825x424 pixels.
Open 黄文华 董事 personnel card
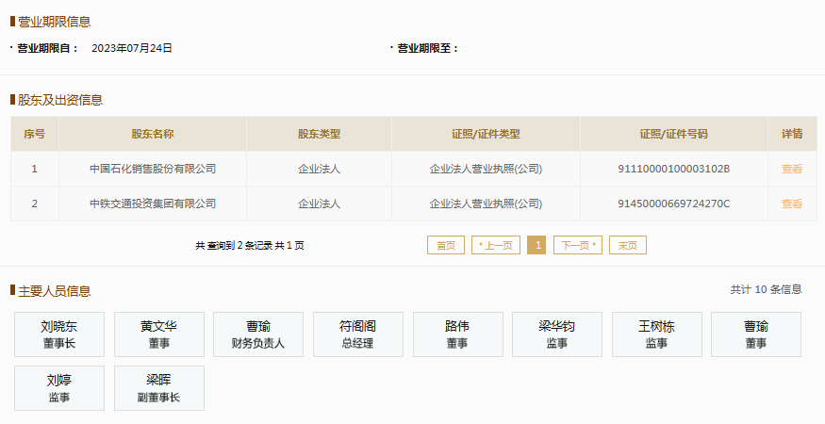[159, 334]
